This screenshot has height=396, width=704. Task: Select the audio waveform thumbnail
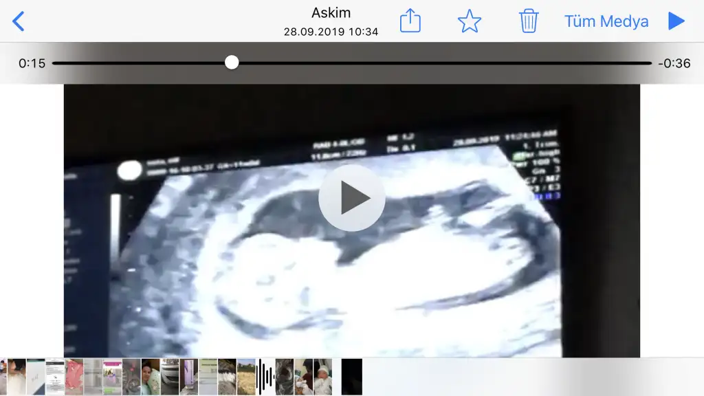[x=265, y=377]
